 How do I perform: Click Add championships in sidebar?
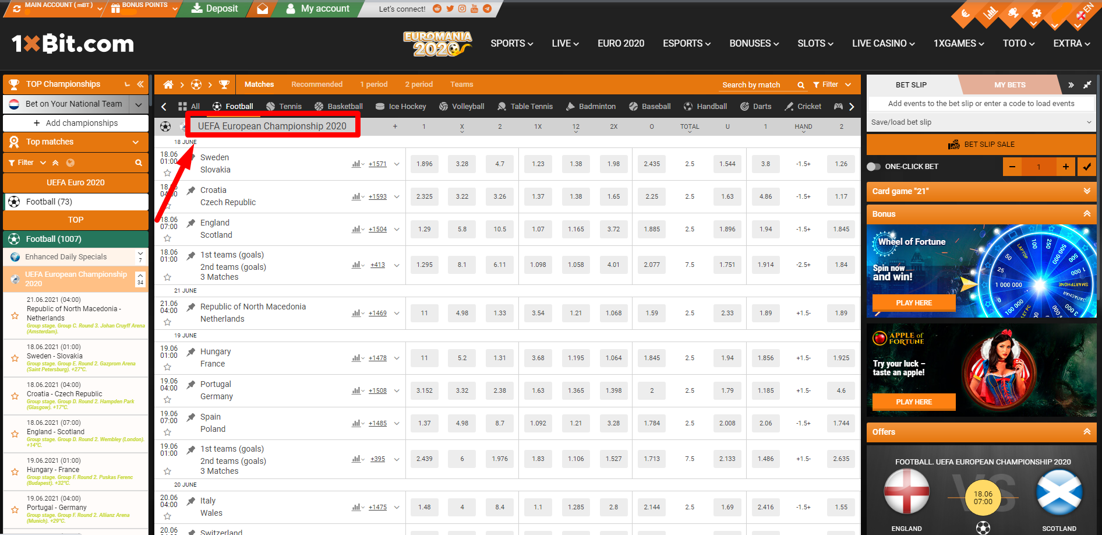tap(76, 124)
